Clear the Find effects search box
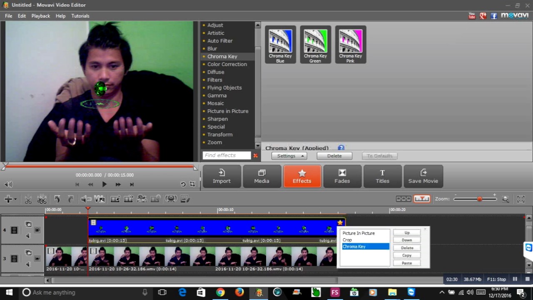Image resolution: width=533 pixels, height=300 pixels. tap(256, 155)
